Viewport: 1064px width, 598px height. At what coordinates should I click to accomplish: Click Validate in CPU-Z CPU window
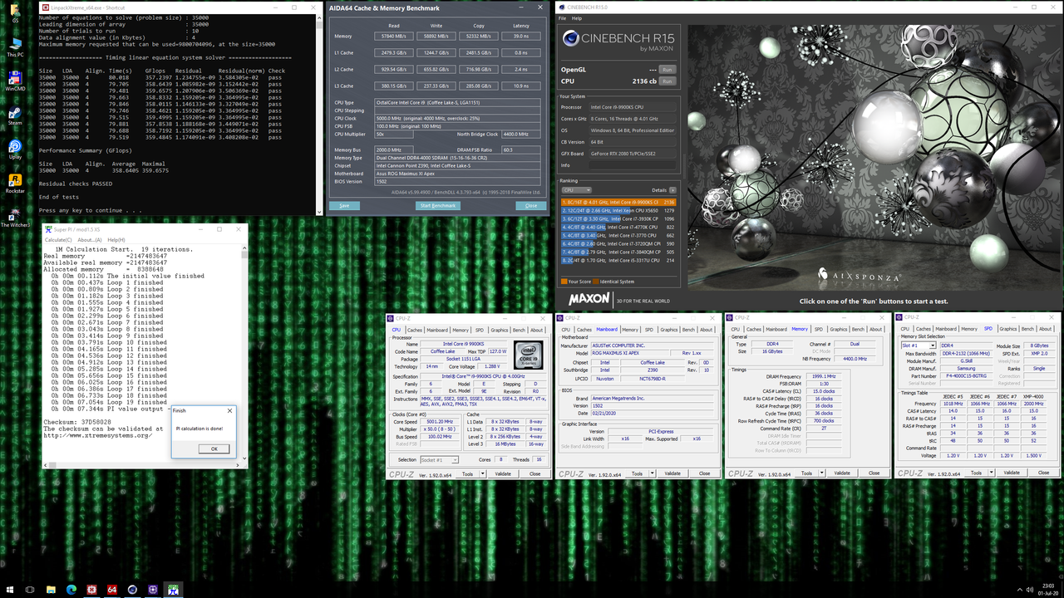pos(503,473)
